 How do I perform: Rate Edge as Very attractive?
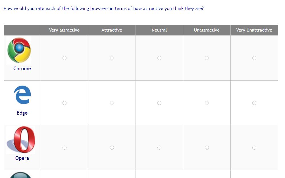pyautogui.click(x=65, y=103)
